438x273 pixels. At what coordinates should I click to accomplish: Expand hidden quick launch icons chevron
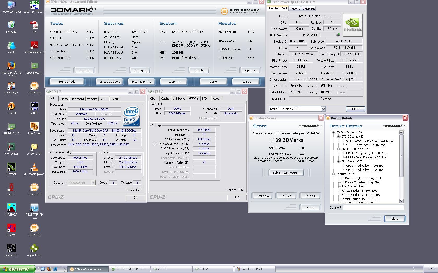[x=62, y=268]
